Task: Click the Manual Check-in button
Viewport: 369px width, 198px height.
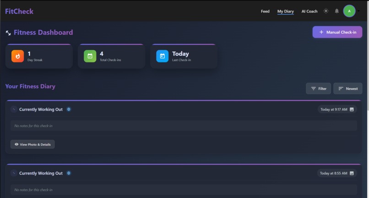Action: [x=337, y=32]
